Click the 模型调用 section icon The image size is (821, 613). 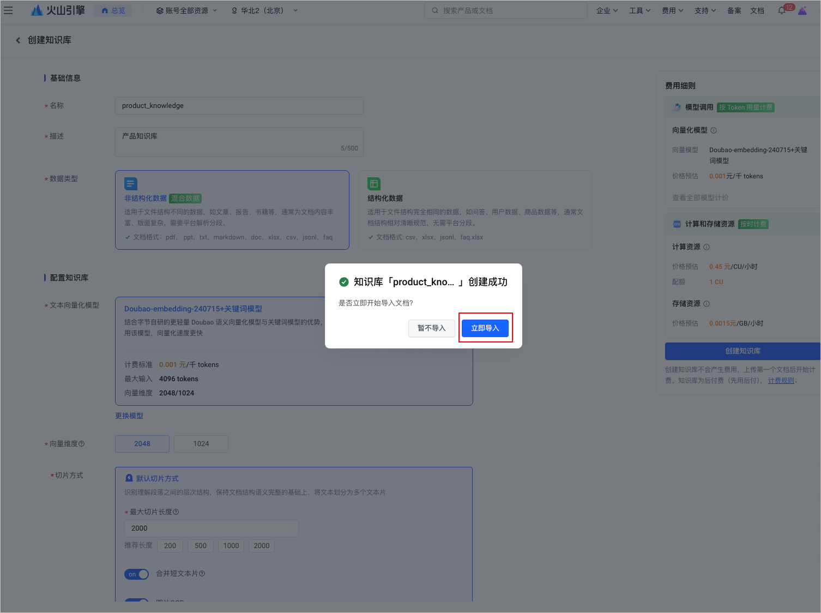[x=677, y=107]
